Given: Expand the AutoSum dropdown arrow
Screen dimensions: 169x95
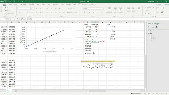Looking at the screenshot, I should pyautogui.click(x=153, y=8).
